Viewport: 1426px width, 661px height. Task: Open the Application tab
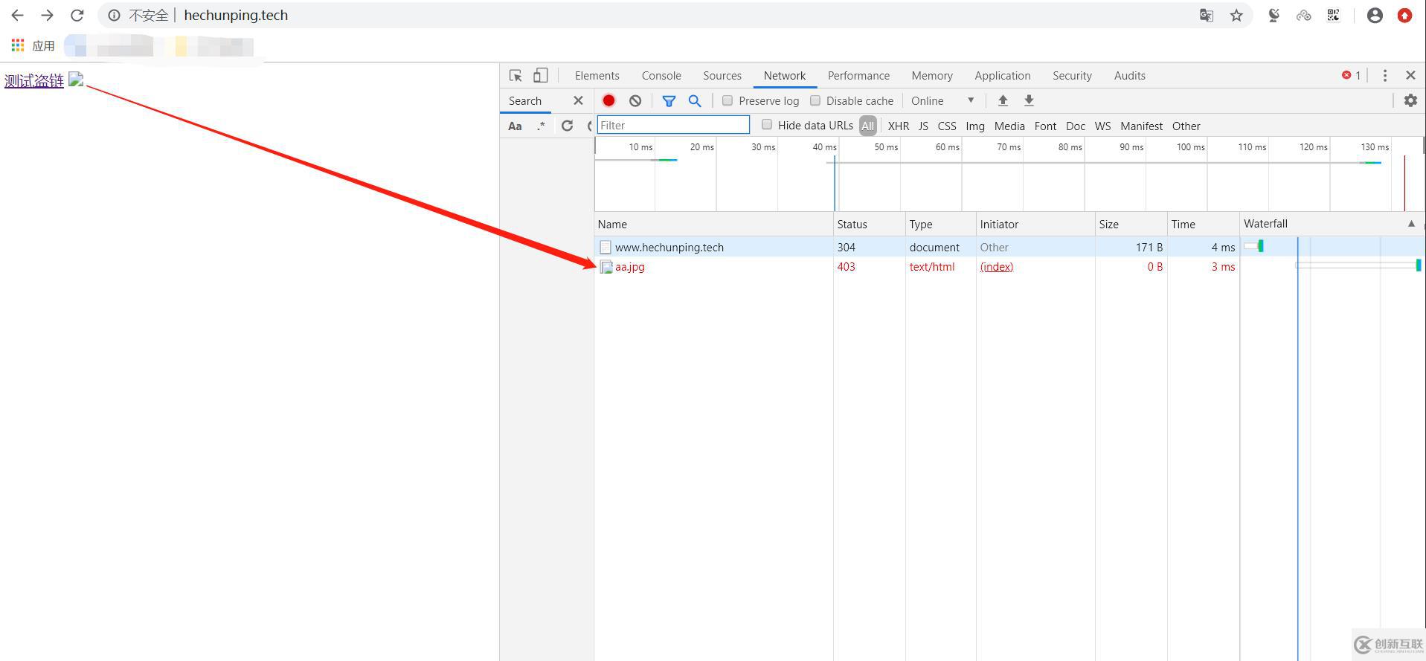click(1003, 75)
